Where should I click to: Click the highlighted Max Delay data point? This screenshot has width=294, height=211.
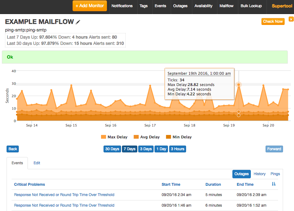[x=239, y=84]
